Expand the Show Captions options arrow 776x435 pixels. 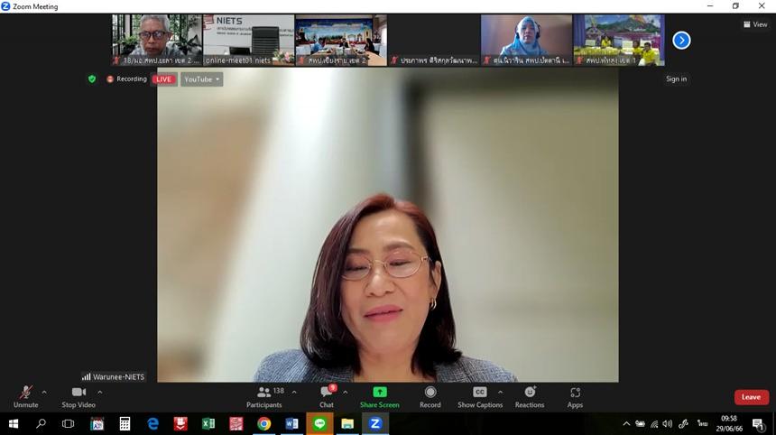pos(500,393)
